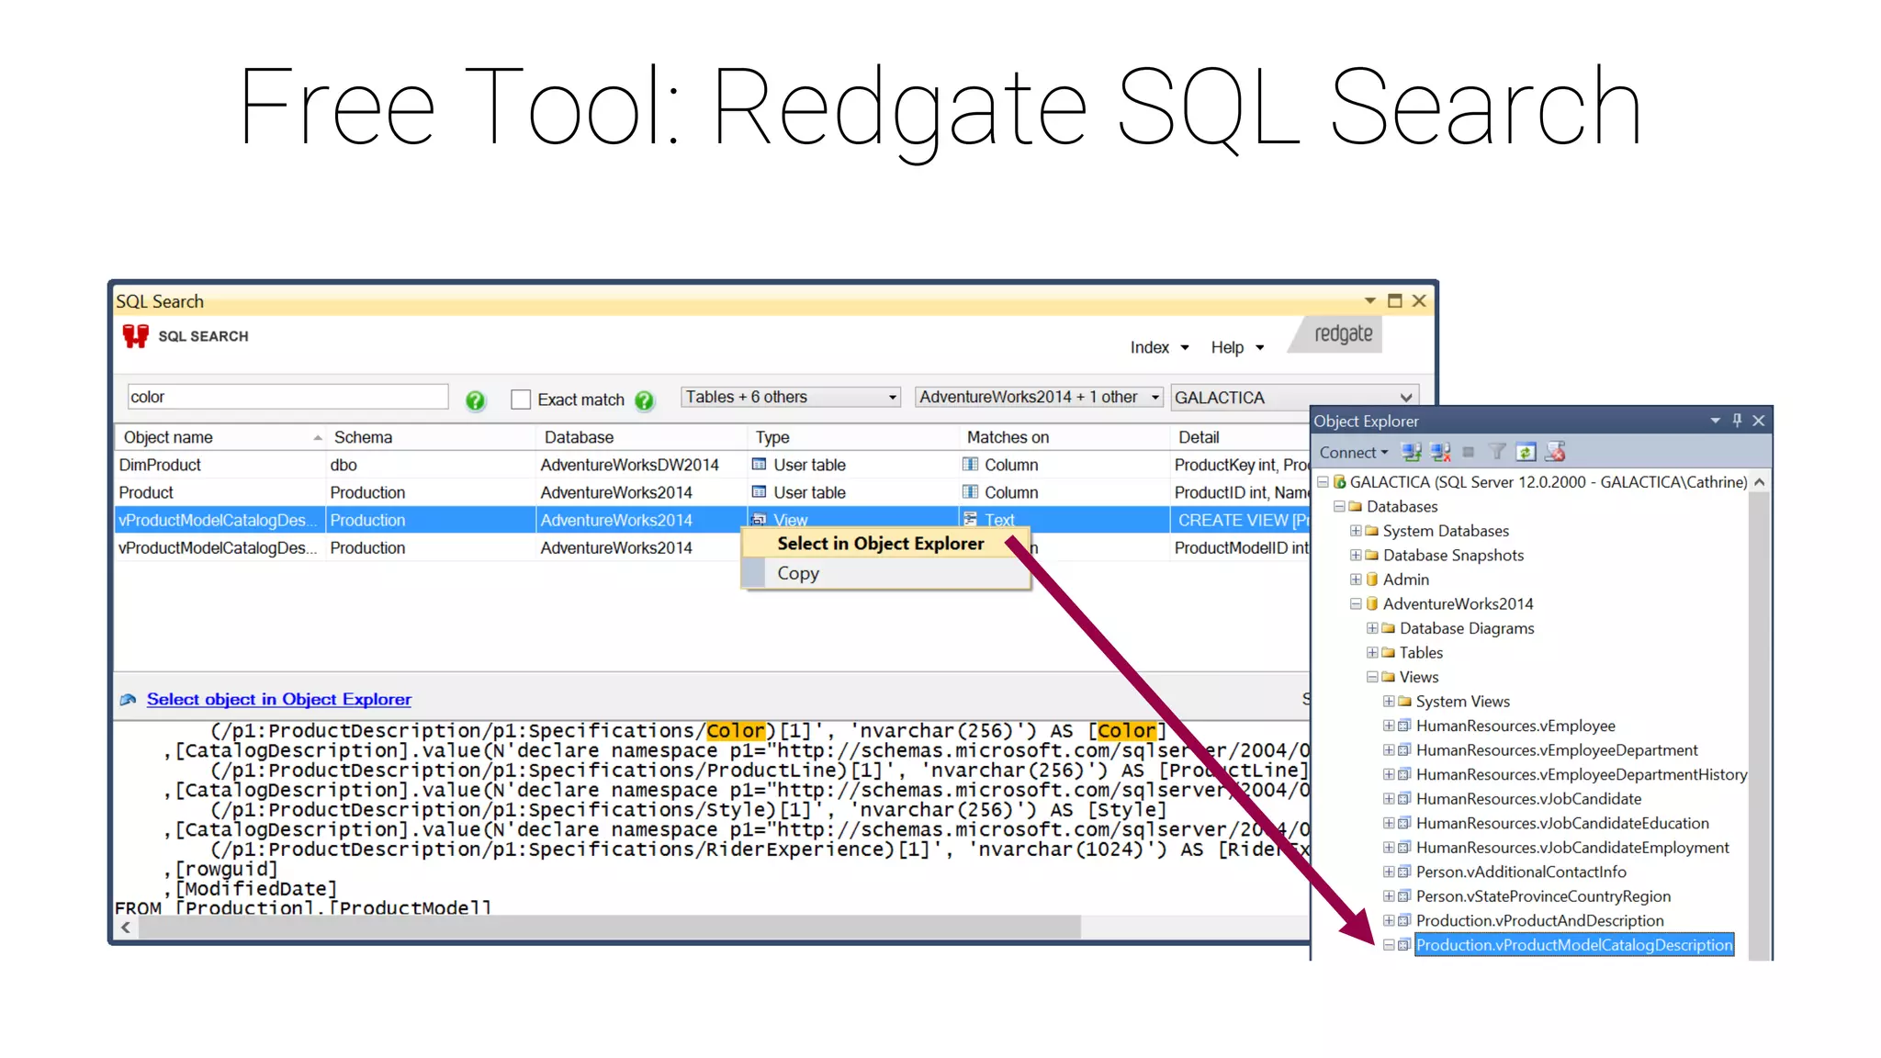This screenshot has height=1058, width=1881.
Task: Click the User table icon in DimProduct row
Action: coord(759,465)
